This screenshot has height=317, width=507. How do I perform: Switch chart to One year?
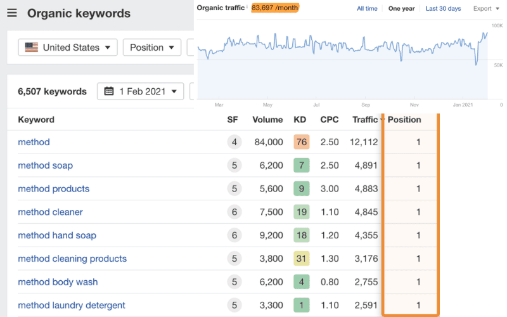pos(401,8)
